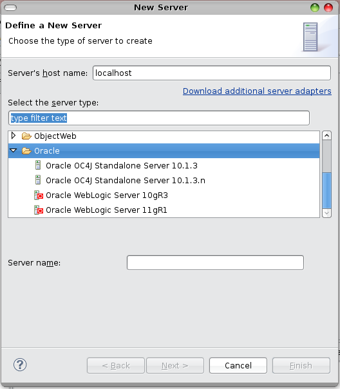Screen dimensions: 340x389
Task: Click the disabled Back button
Action: [116, 365]
